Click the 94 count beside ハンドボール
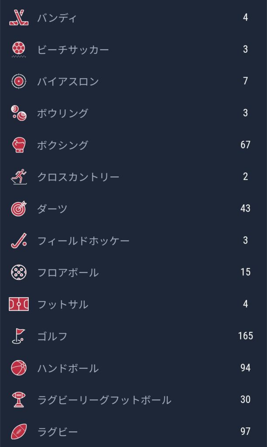Viewport: 267px width, 447px height. tap(246, 368)
